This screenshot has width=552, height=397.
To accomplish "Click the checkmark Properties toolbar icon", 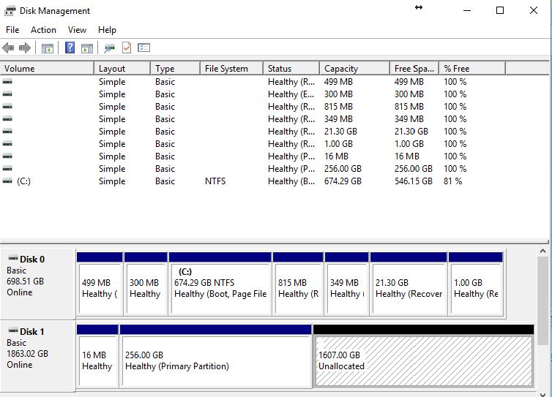I will tap(126, 48).
